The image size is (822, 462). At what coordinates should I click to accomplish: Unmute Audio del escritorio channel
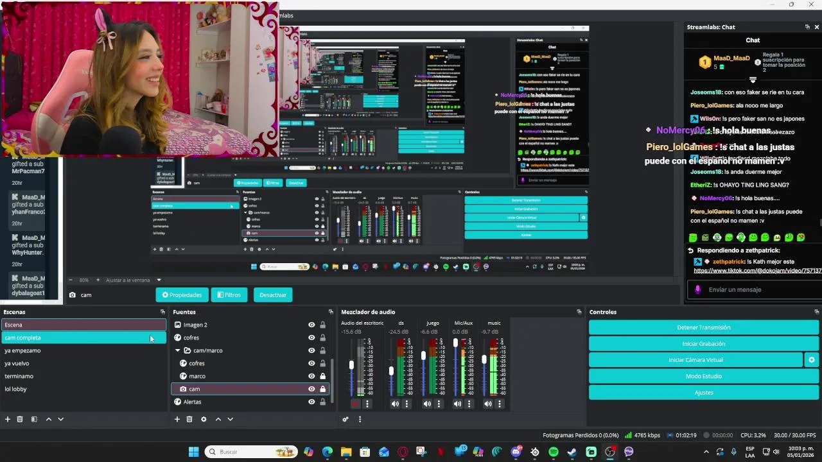pos(356,404)
